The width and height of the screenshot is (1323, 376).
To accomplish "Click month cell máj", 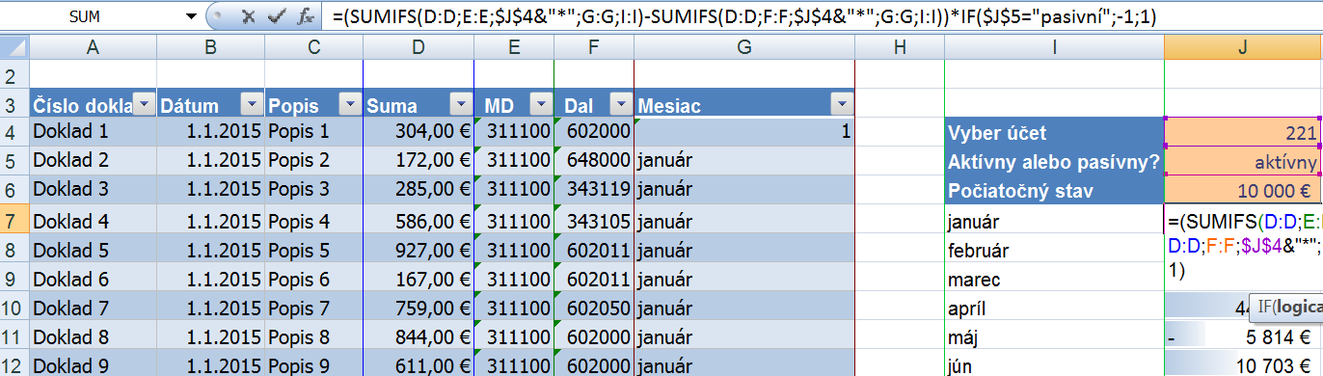I will 1054,337.
